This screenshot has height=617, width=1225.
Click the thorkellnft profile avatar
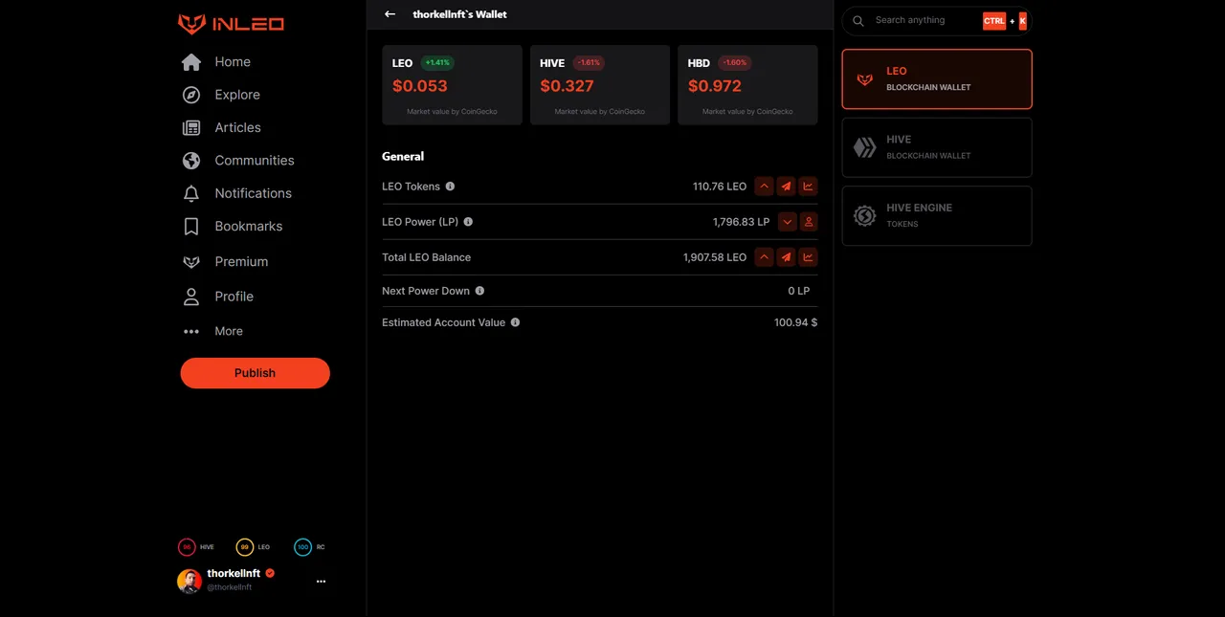(x=189, y=581)
